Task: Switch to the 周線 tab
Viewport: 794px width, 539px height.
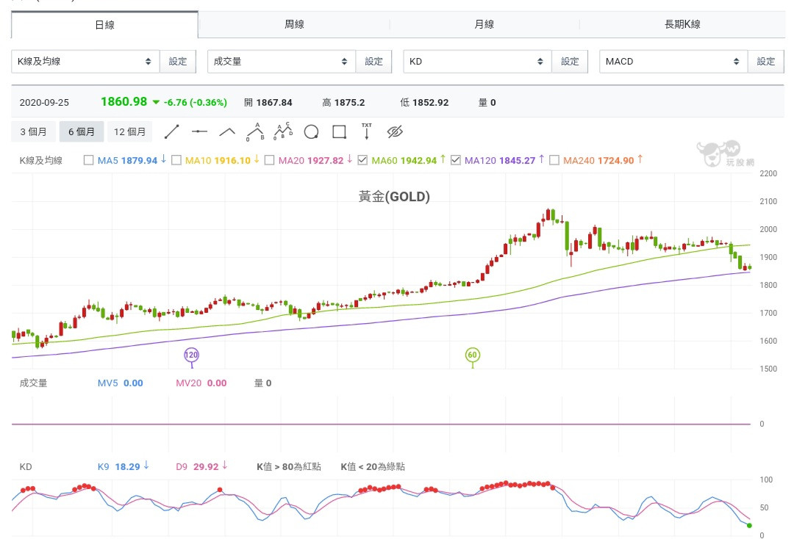Action: coord(294,24)
